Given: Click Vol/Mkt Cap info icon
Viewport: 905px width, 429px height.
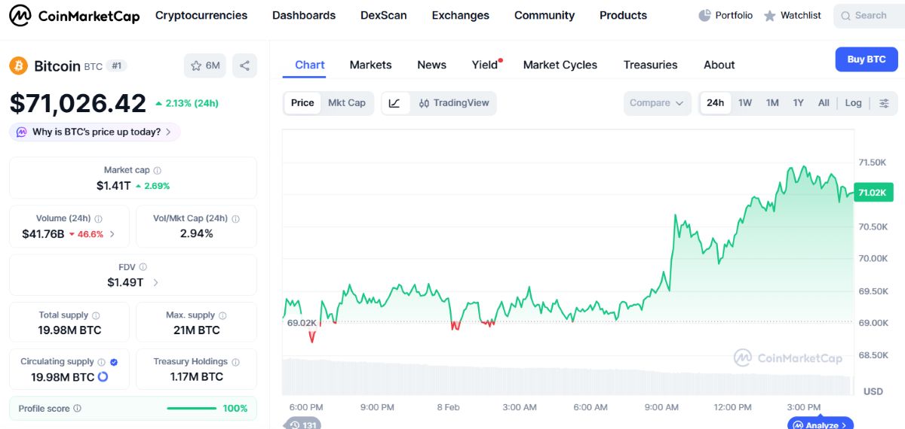Looking at the screenshot, I should tap(235, 219).
